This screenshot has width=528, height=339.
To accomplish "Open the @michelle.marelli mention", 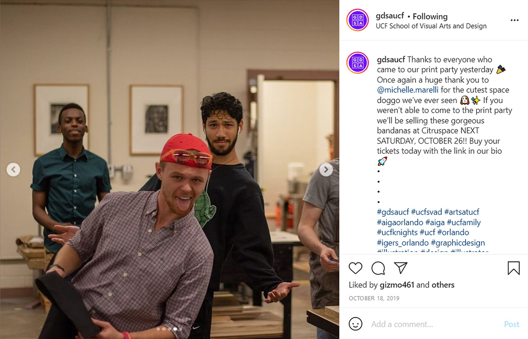I will tap(407, 90).
